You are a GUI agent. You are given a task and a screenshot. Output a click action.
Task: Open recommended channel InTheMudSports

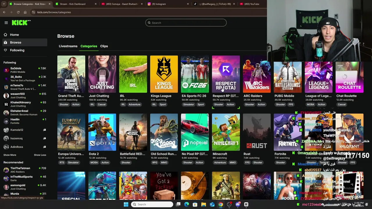pos(25,178)
